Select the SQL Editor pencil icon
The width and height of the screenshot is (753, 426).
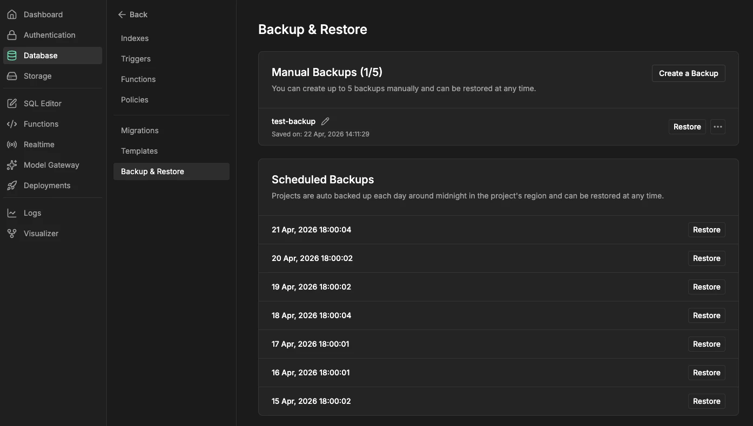[x=12, y=103]
